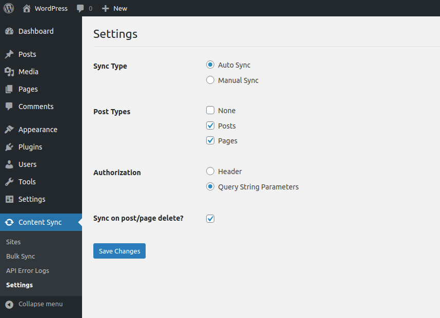Click the Dashboard gauge icon
440x318 pixels.
9,31
